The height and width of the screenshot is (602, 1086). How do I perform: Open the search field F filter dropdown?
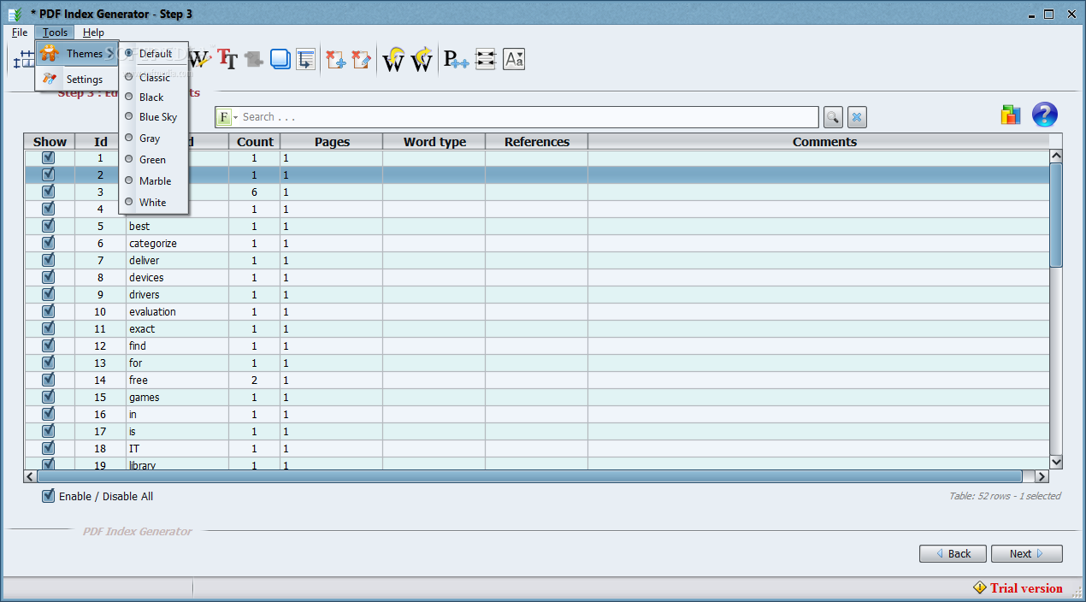pos(227,117)
